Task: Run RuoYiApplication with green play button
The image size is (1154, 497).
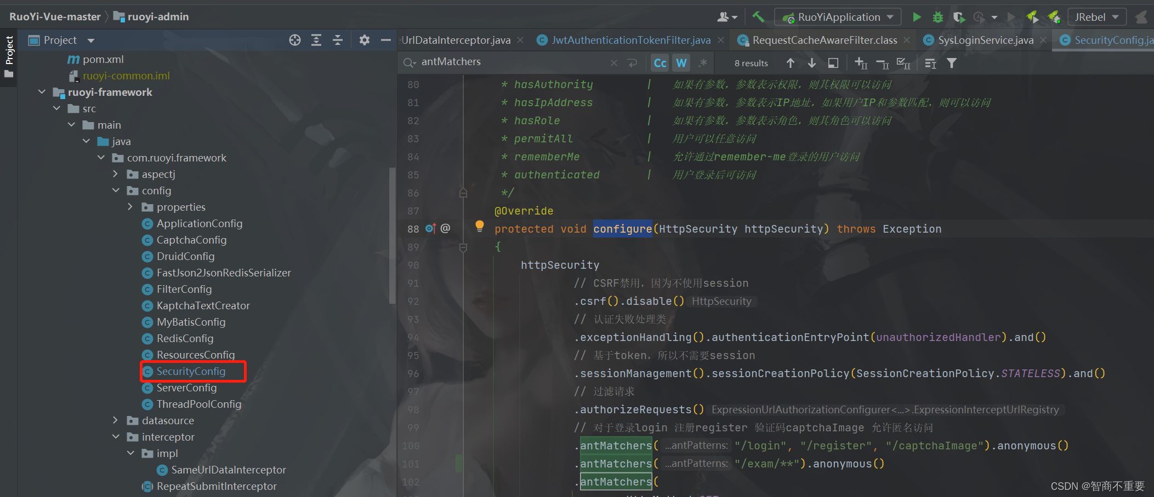Action: pos(916,17)
